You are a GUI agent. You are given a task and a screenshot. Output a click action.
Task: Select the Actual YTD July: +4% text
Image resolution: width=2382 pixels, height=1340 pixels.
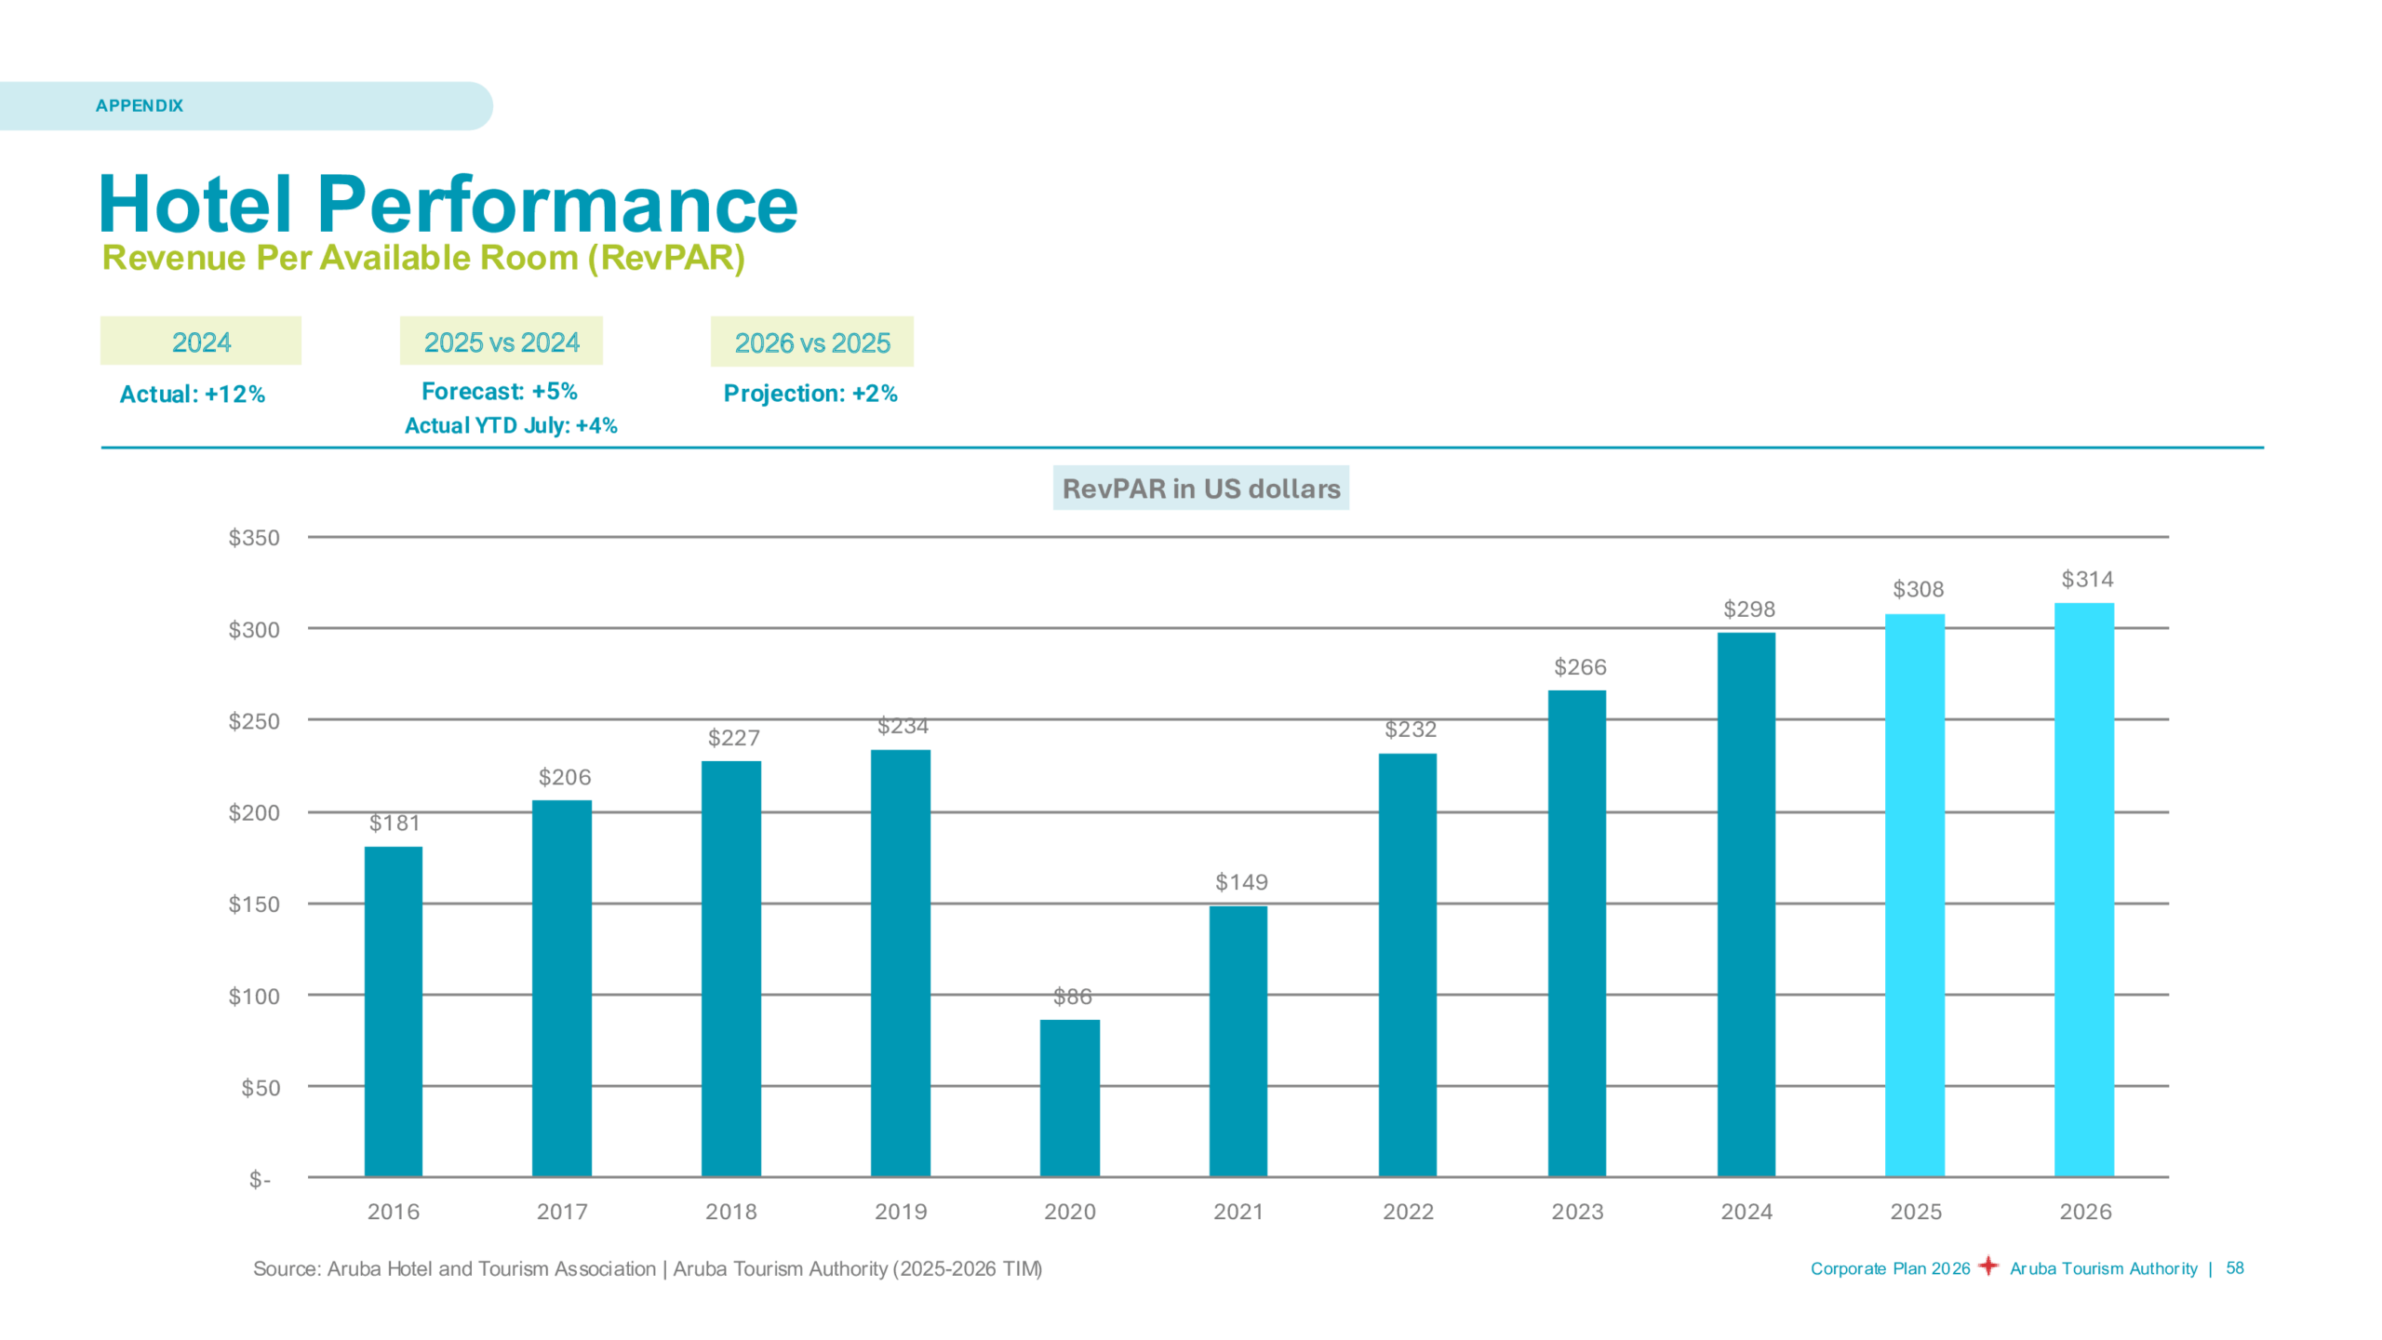click(x=511, y=425)
